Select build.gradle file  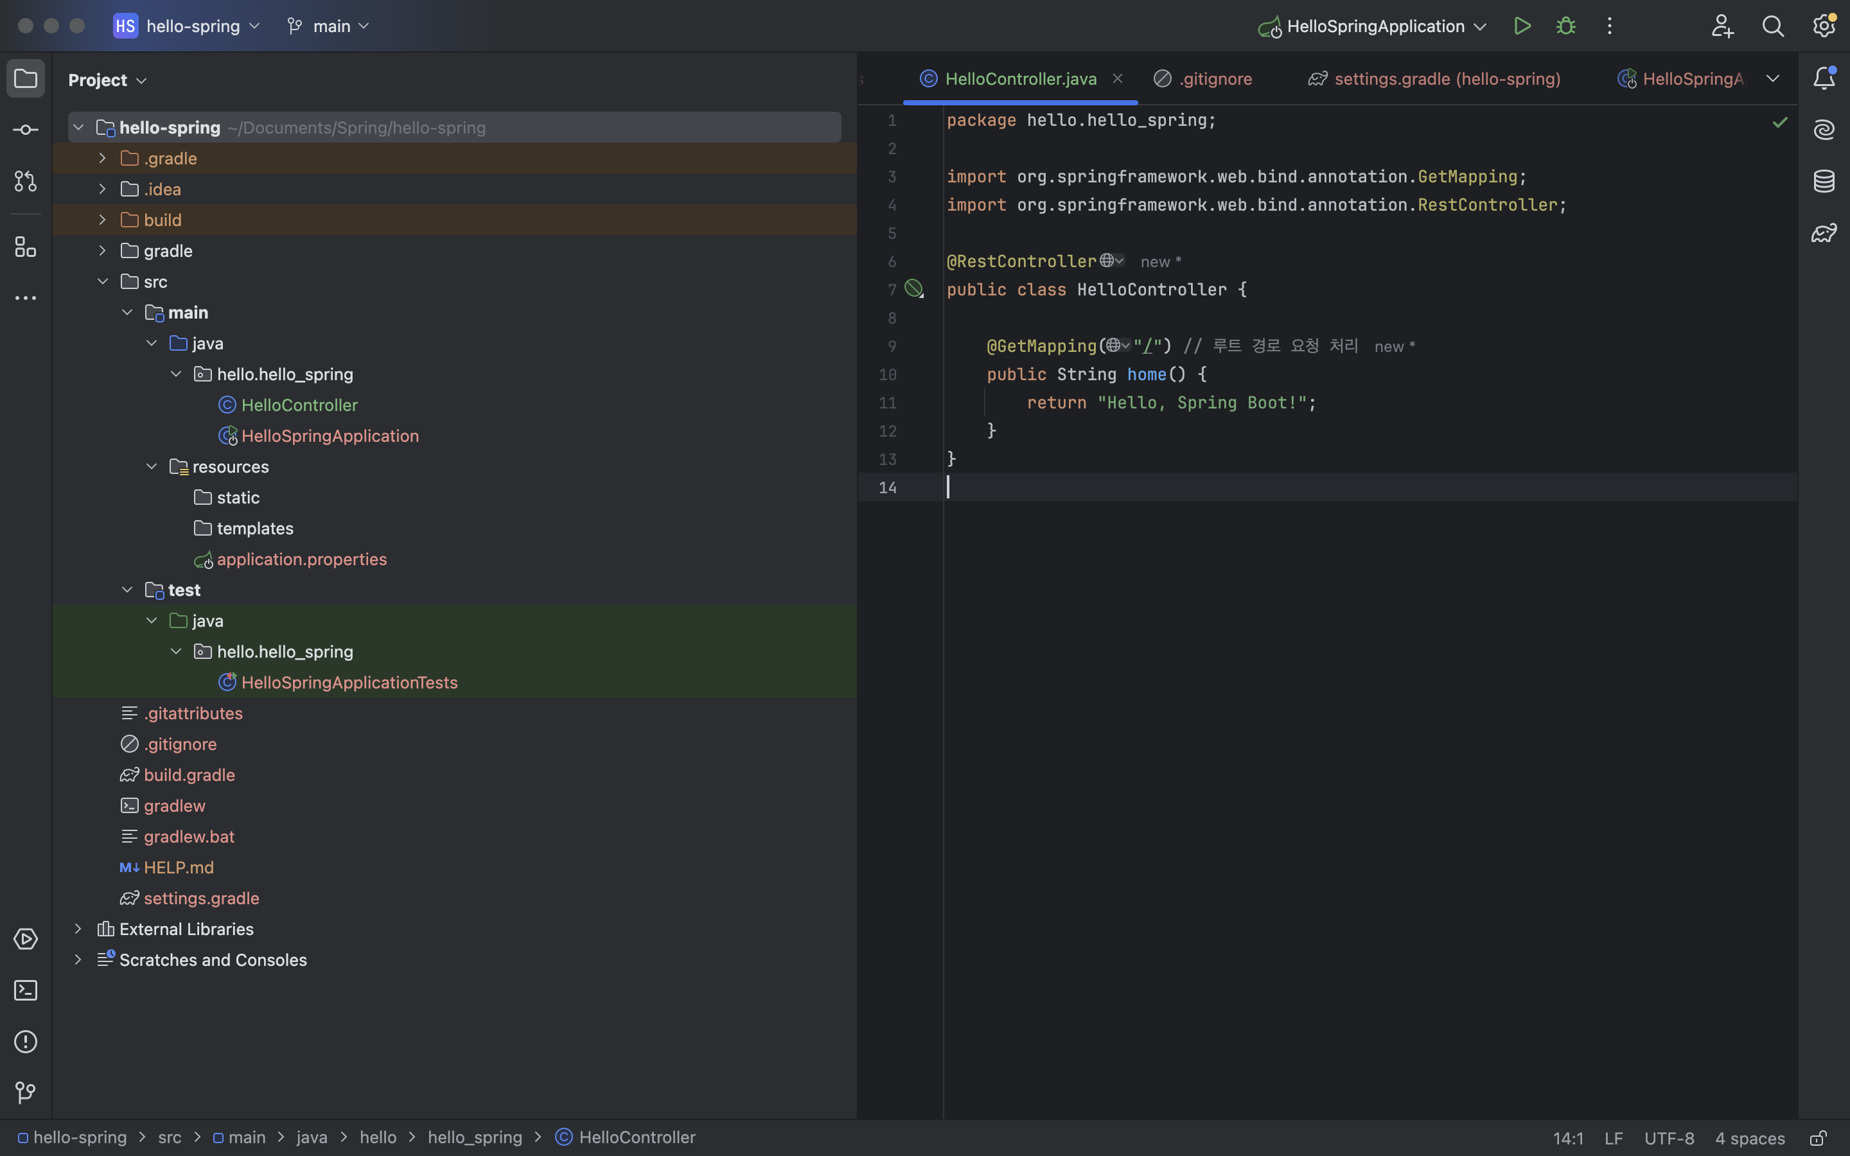tap(189, 775)
